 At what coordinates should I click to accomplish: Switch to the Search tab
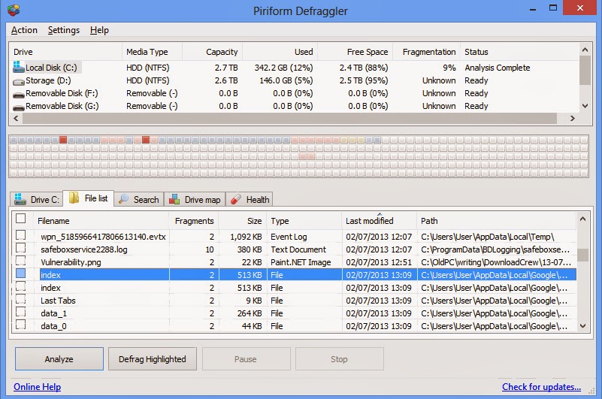[x=139, y=199]
